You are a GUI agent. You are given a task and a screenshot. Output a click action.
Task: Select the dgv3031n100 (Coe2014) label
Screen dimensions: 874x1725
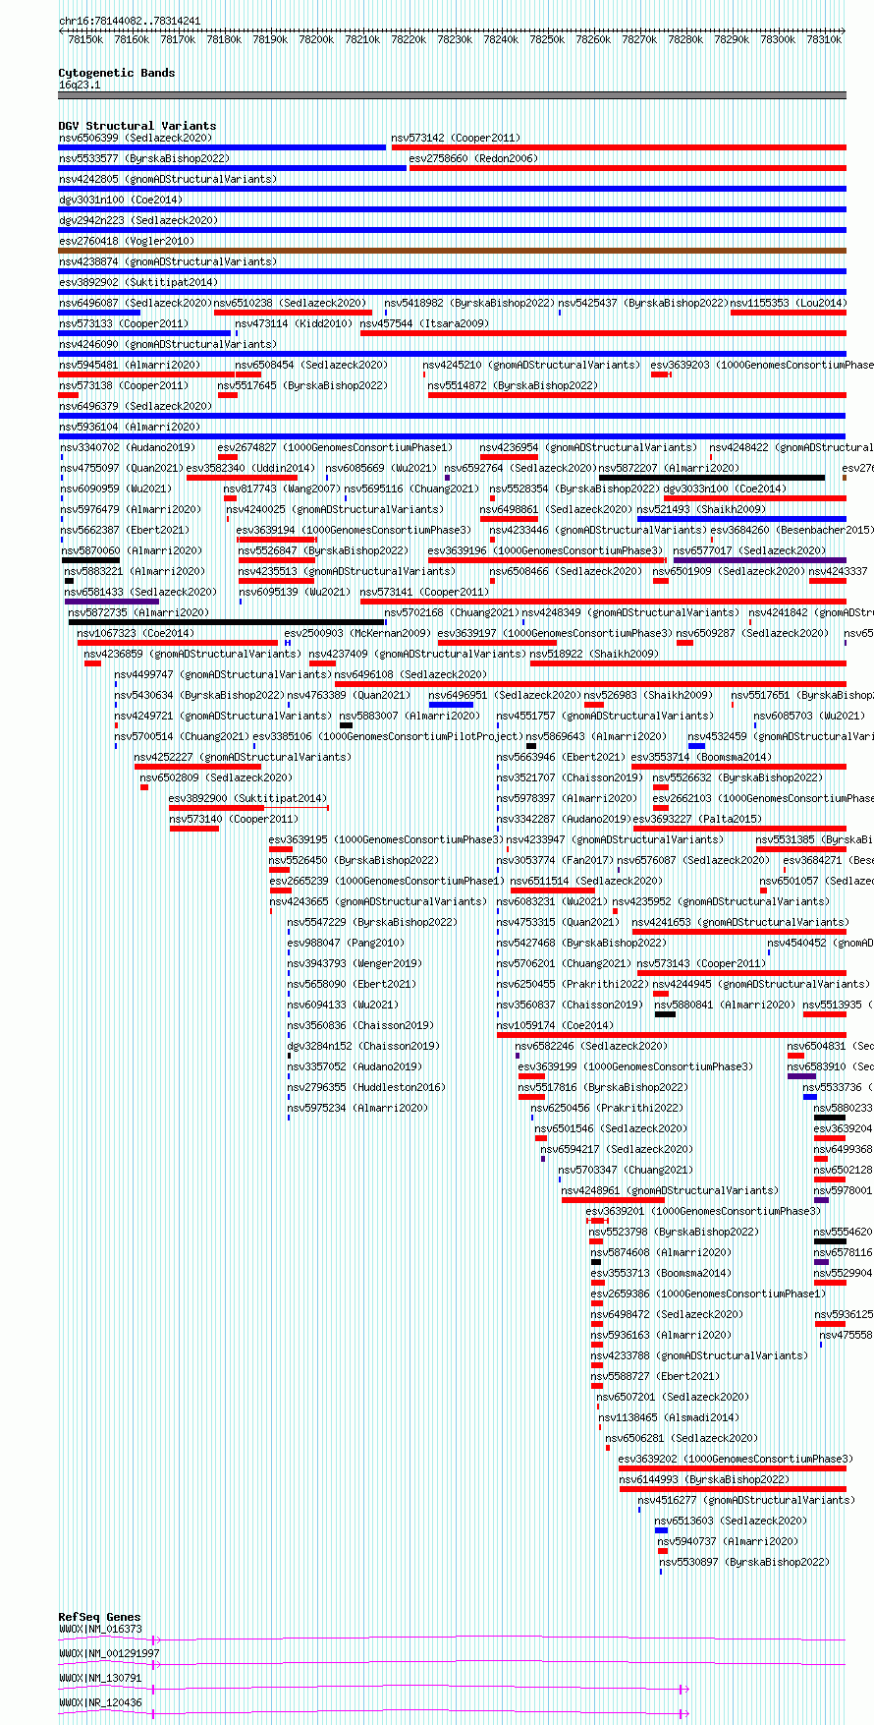pyautogui.click(x=120, y=200)
